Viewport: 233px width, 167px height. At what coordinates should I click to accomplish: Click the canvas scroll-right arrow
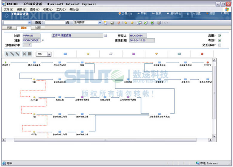[x=210, y=140]
